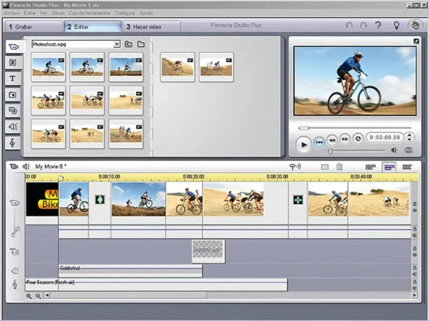The width and height of the screenshot is (429, 321).
Task: Open the Configurar menu
Action: click(125, 12)
